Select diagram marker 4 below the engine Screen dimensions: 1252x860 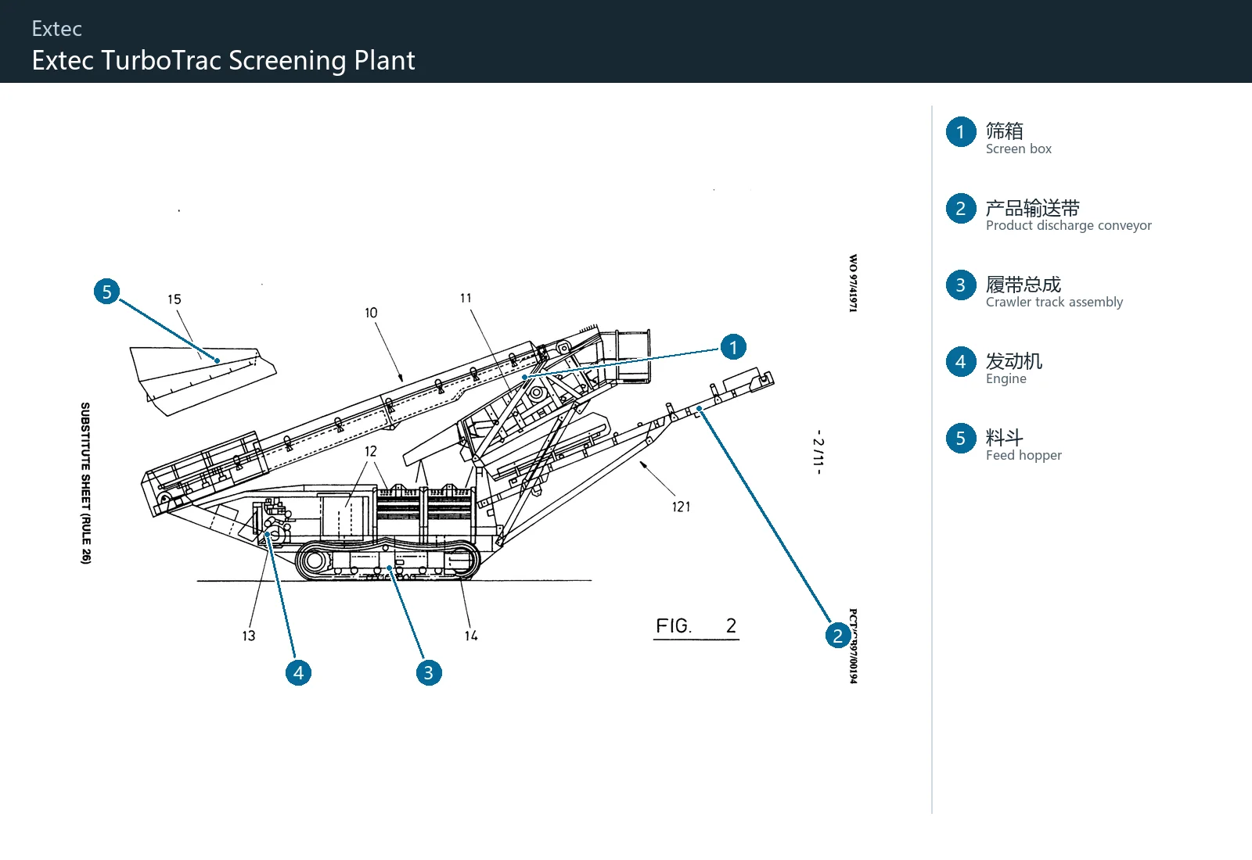point(298,672)
